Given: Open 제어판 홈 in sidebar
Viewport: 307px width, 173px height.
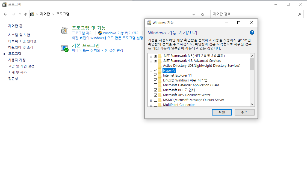Looking at the screenshot, I should [x=15, y=26].
